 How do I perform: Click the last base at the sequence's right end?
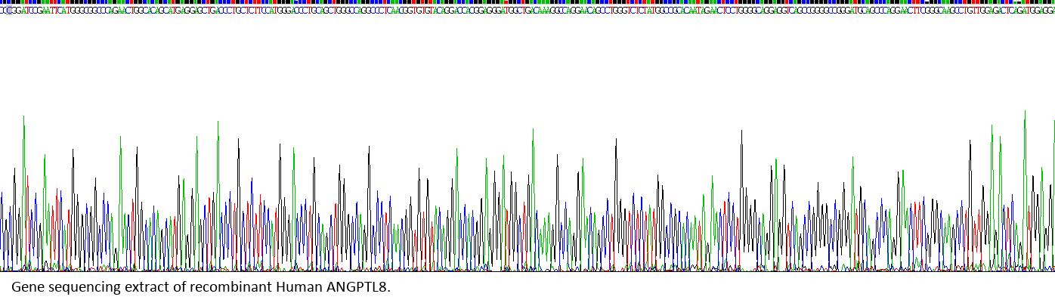1051,11
